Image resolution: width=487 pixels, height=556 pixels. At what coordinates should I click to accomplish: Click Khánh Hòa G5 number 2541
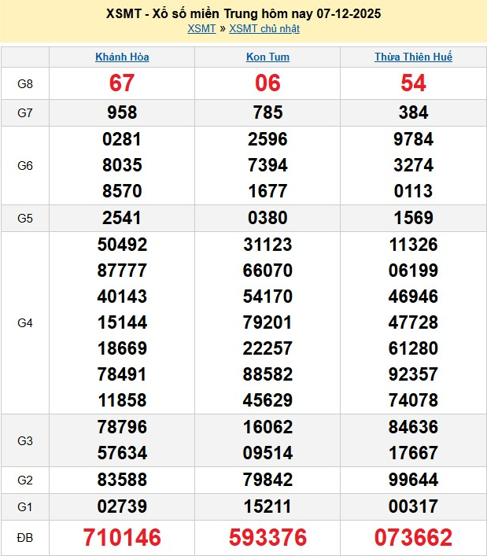(122, 218)
